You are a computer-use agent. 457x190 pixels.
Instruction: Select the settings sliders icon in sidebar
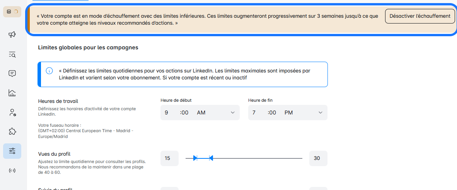point(12,151)
